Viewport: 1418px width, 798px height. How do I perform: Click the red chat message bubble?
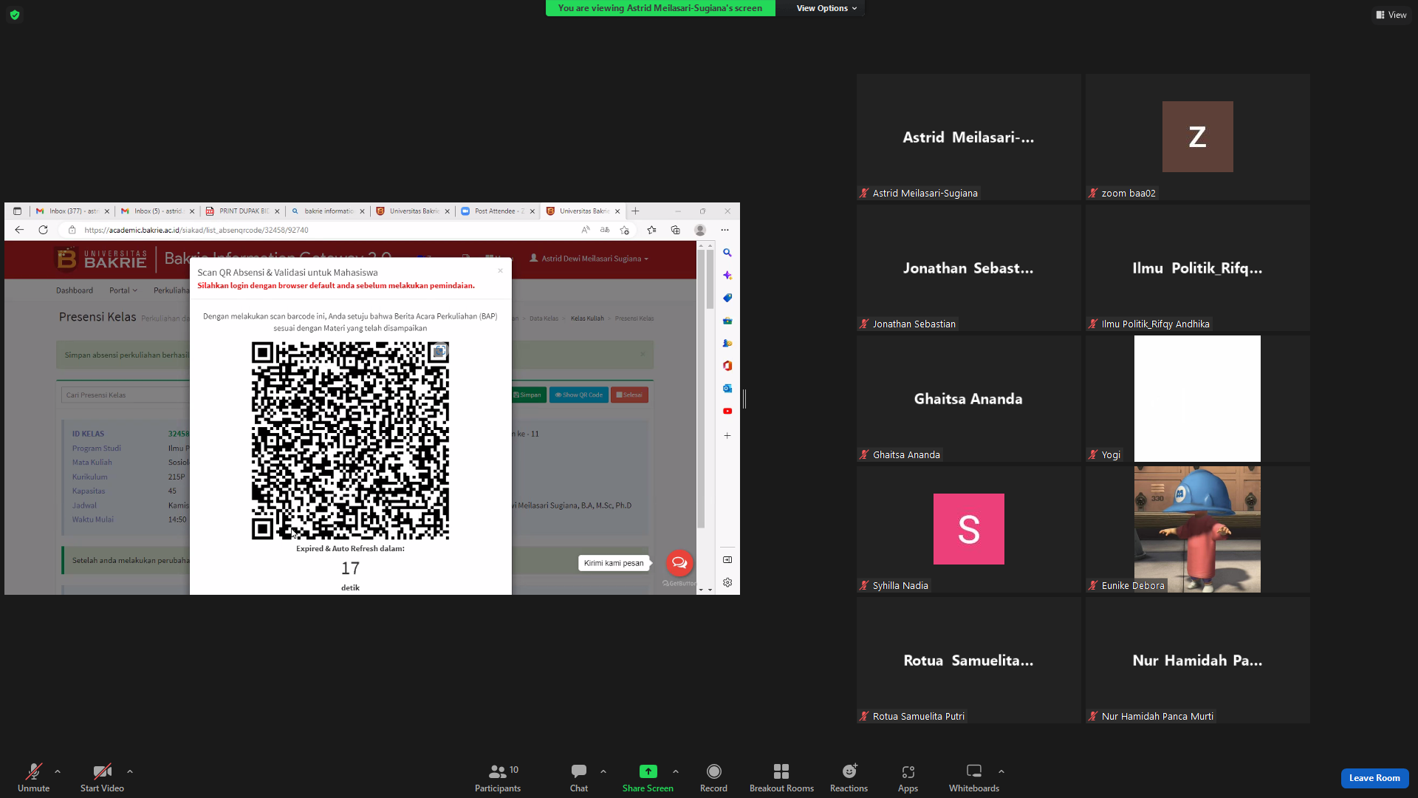click(679, 563)
